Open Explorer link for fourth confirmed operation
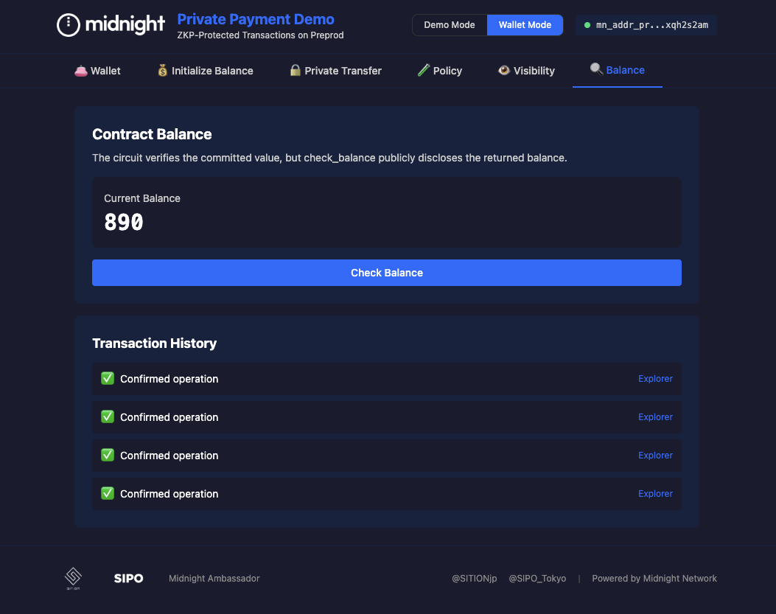 [655, 494]
